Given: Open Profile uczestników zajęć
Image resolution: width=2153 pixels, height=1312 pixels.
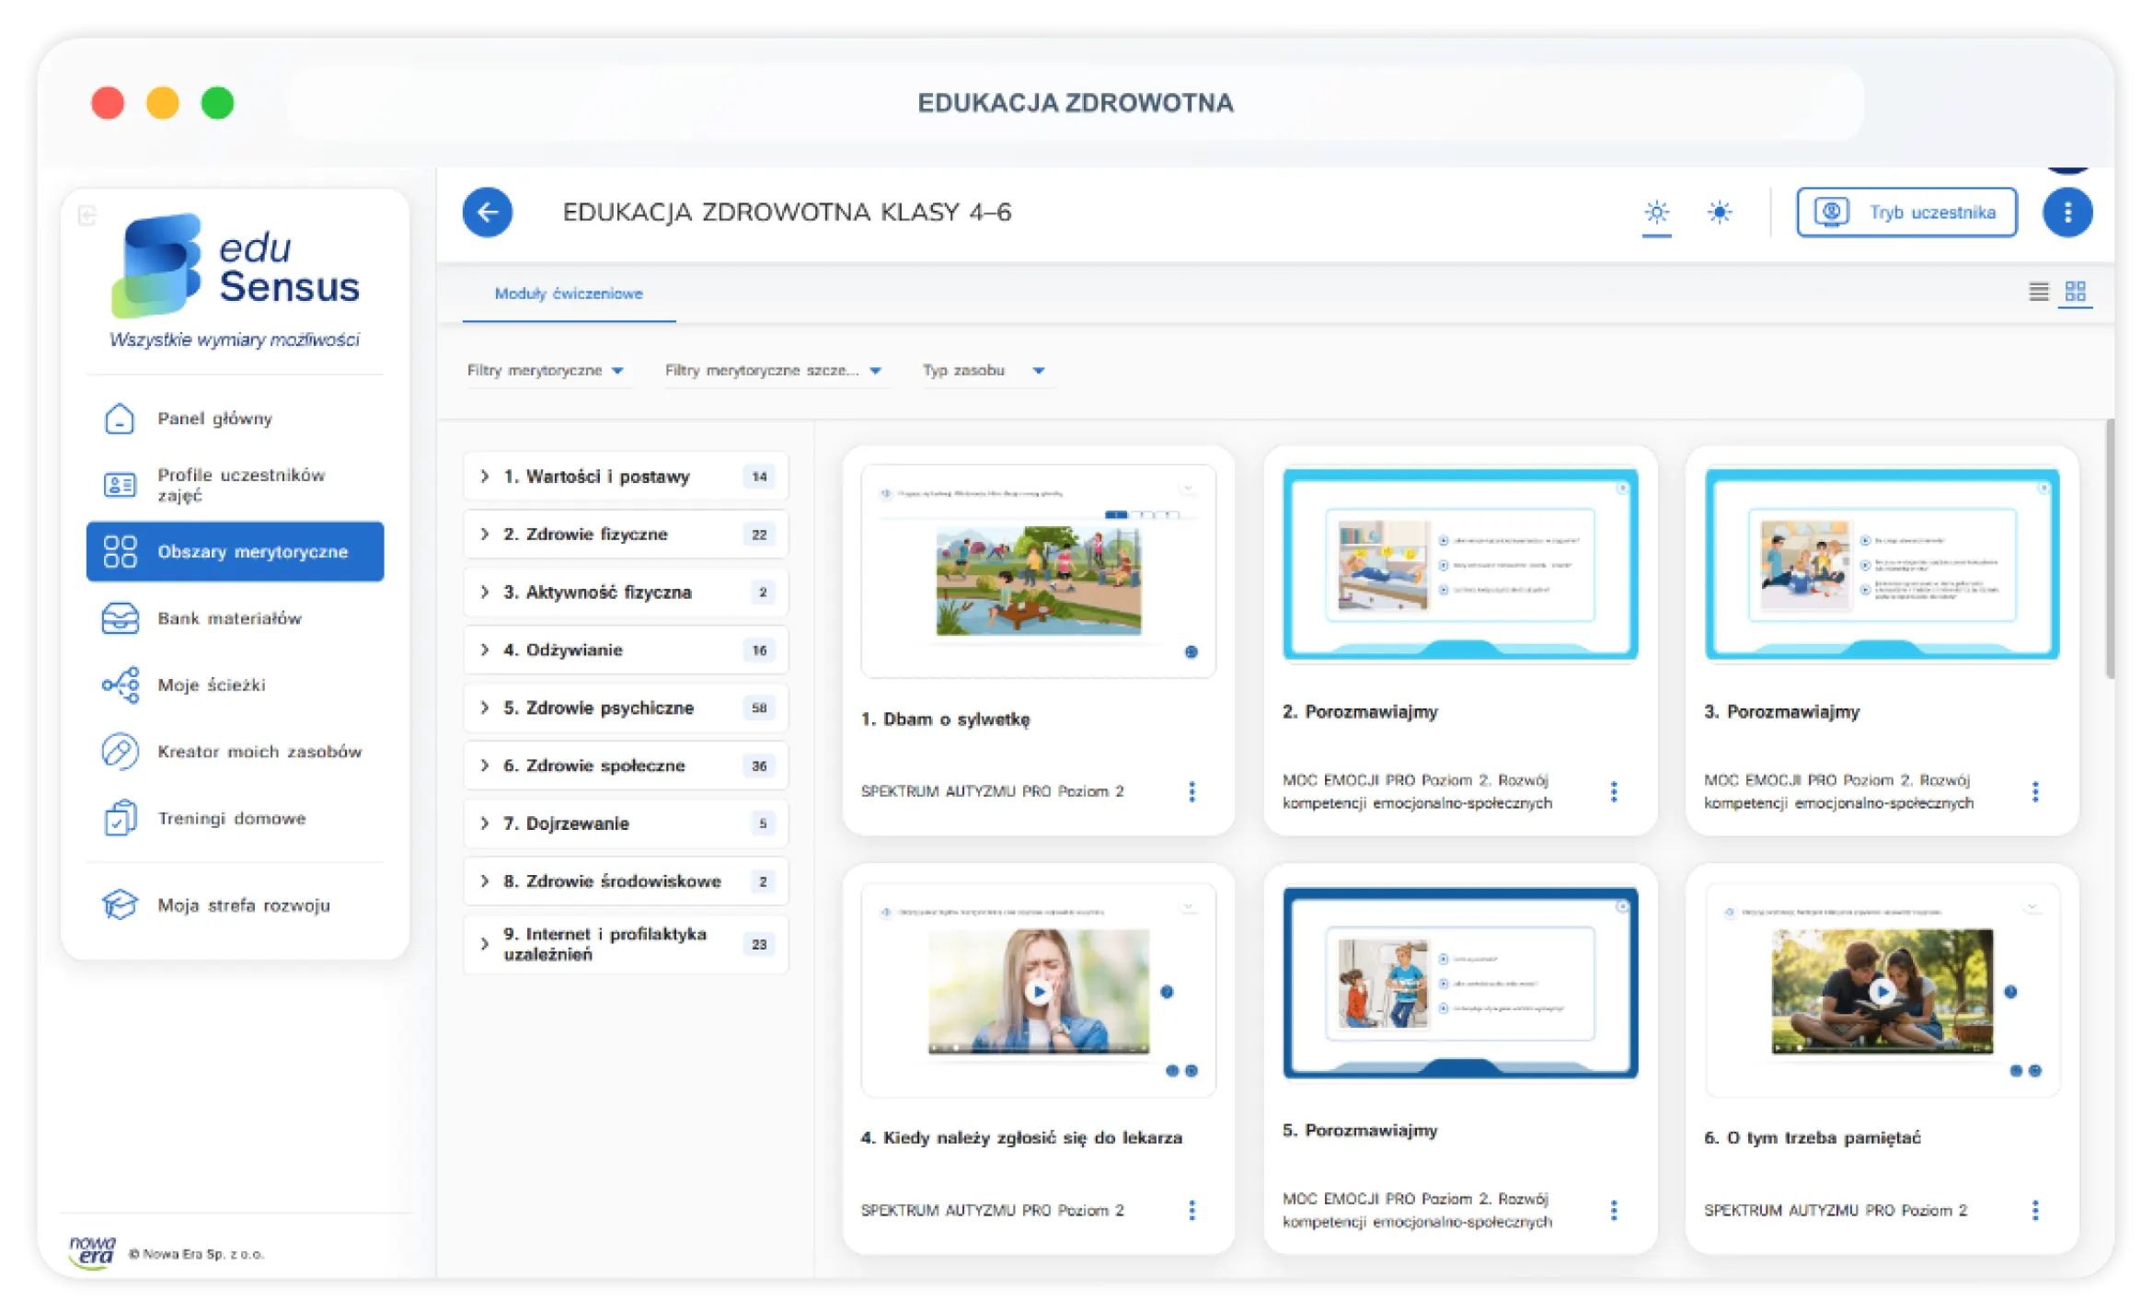Looking at the screenshot, I should [235, 485].
